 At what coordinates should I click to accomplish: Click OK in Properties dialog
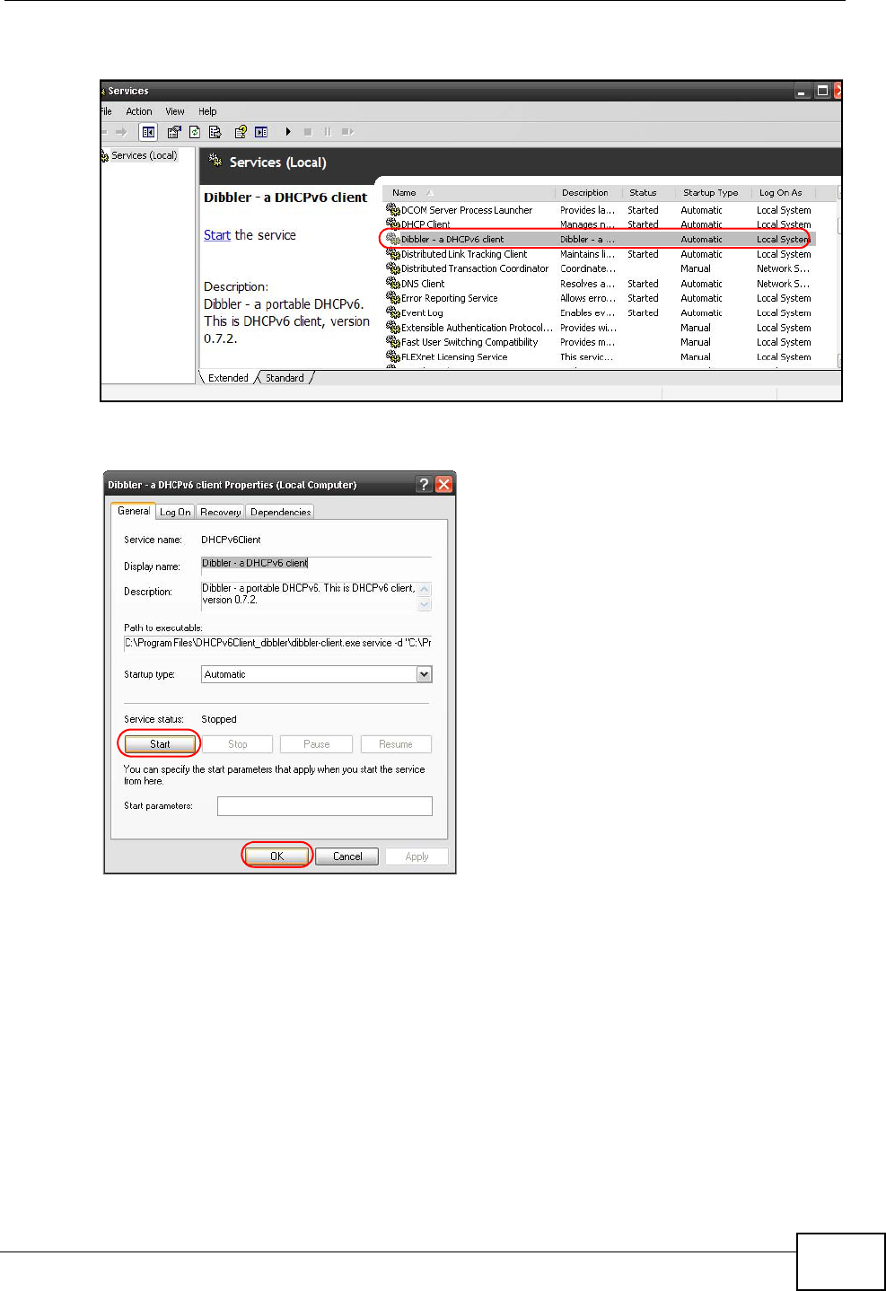click(276, 856)
